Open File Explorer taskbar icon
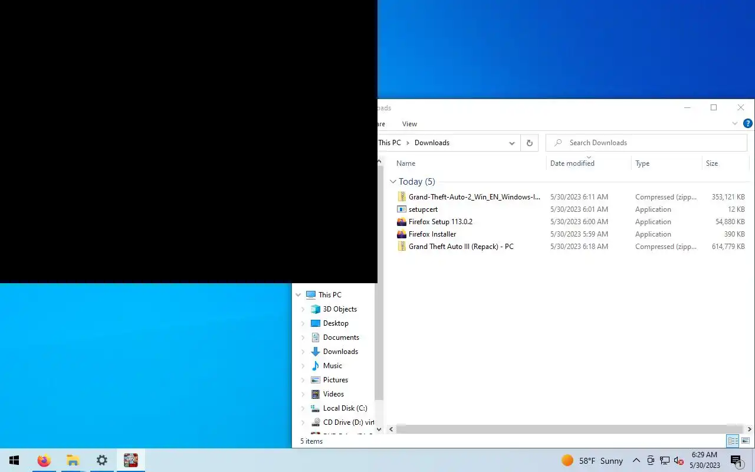The width and height of the screenshot is (755, 472). pos(73,460)
